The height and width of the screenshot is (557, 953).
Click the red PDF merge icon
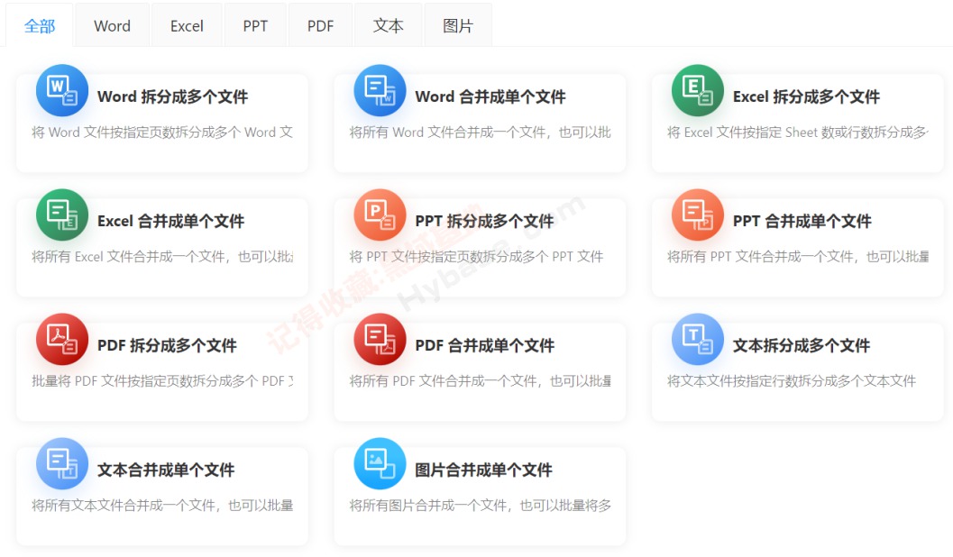pos(380,340)
